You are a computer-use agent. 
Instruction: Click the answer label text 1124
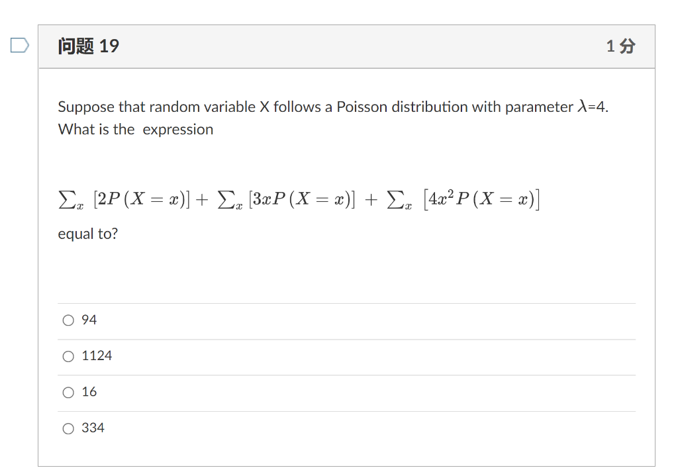(97, 355)
